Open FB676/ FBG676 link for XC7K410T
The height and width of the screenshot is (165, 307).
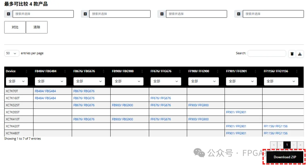(x=84, y=119)
